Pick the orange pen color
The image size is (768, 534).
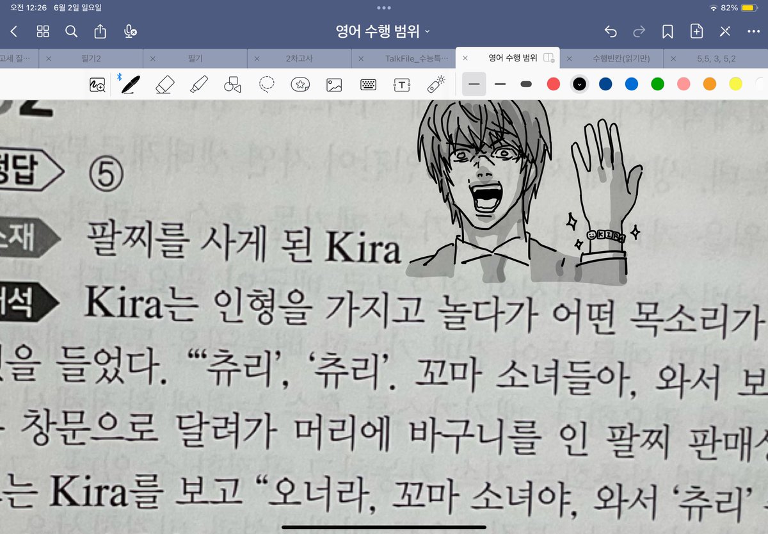[709, 84]
